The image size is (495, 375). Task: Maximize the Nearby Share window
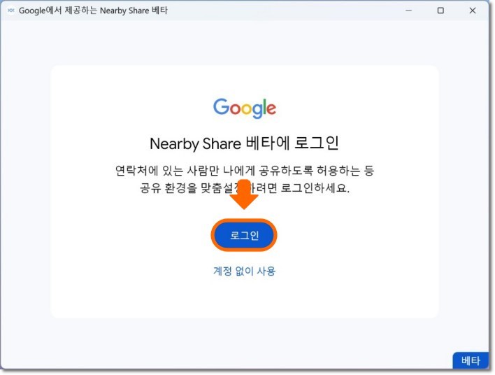440,10
